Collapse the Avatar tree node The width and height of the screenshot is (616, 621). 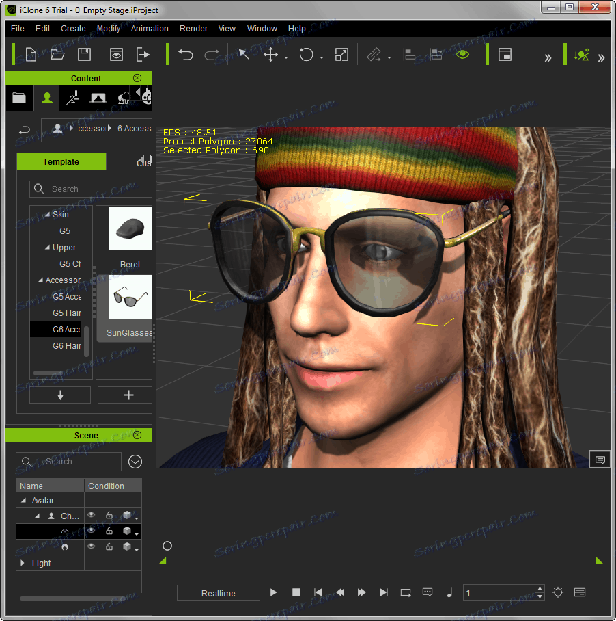pyautogui.click(x=23, y=501)
